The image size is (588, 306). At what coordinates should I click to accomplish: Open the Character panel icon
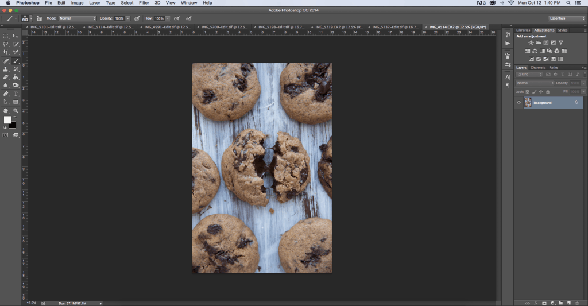click(508, 77)
